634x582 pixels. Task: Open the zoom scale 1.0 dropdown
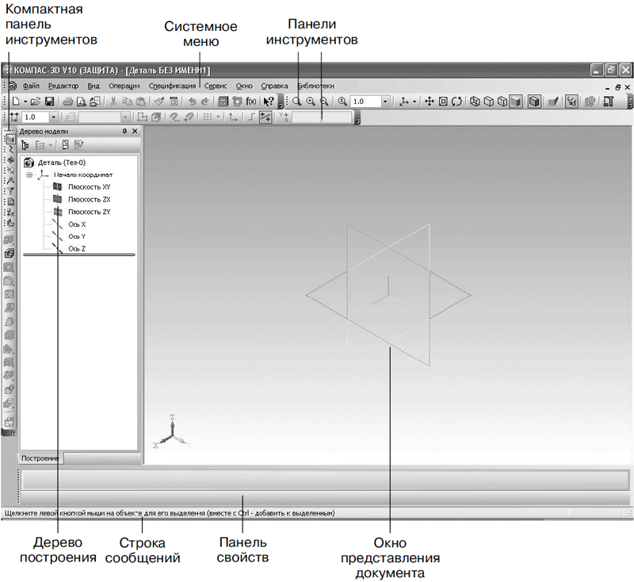385,101
